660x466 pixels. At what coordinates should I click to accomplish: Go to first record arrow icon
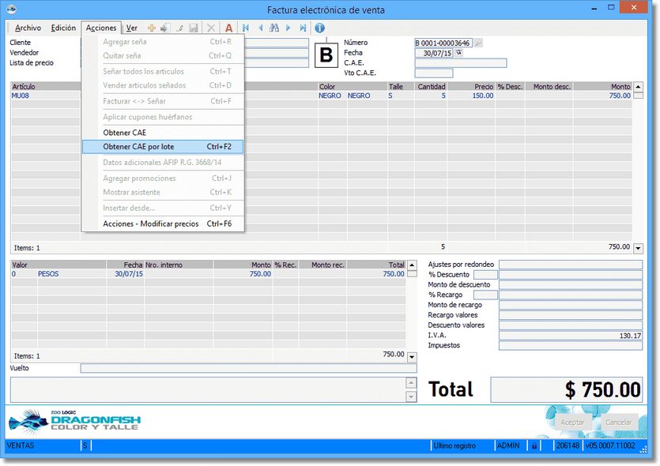(247, 28)
